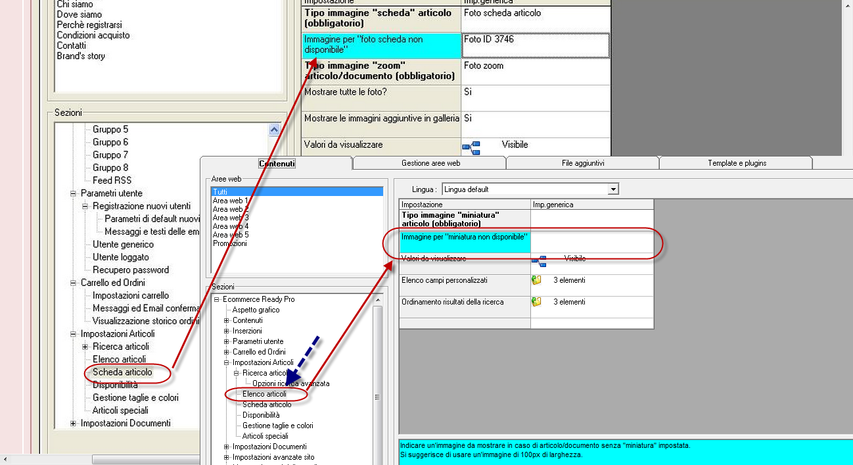Expand Parametri utente in the front Sezioni tree
The height and width of the screenshot is (465, 853).
tap(227, 341)
